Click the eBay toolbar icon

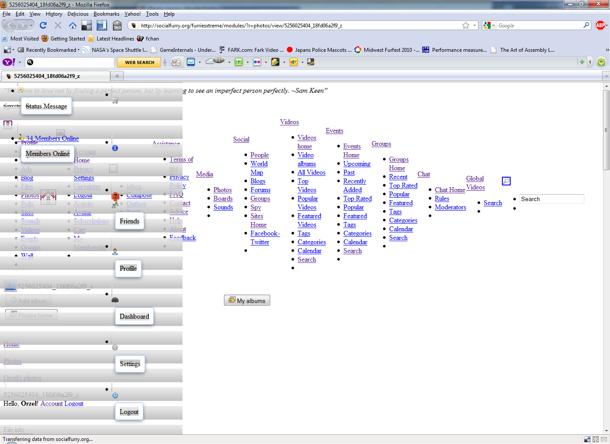point(294,62)
